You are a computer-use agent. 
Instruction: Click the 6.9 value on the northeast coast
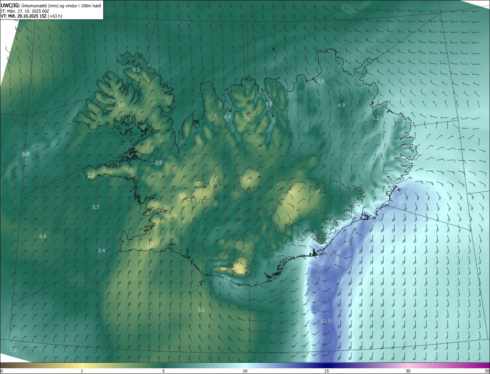[320, 81]
